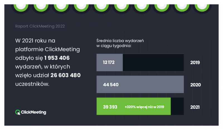This screenshot has height=130, width=223.
Task: Click the bold number 1 953 406
Action: (57, 58)
